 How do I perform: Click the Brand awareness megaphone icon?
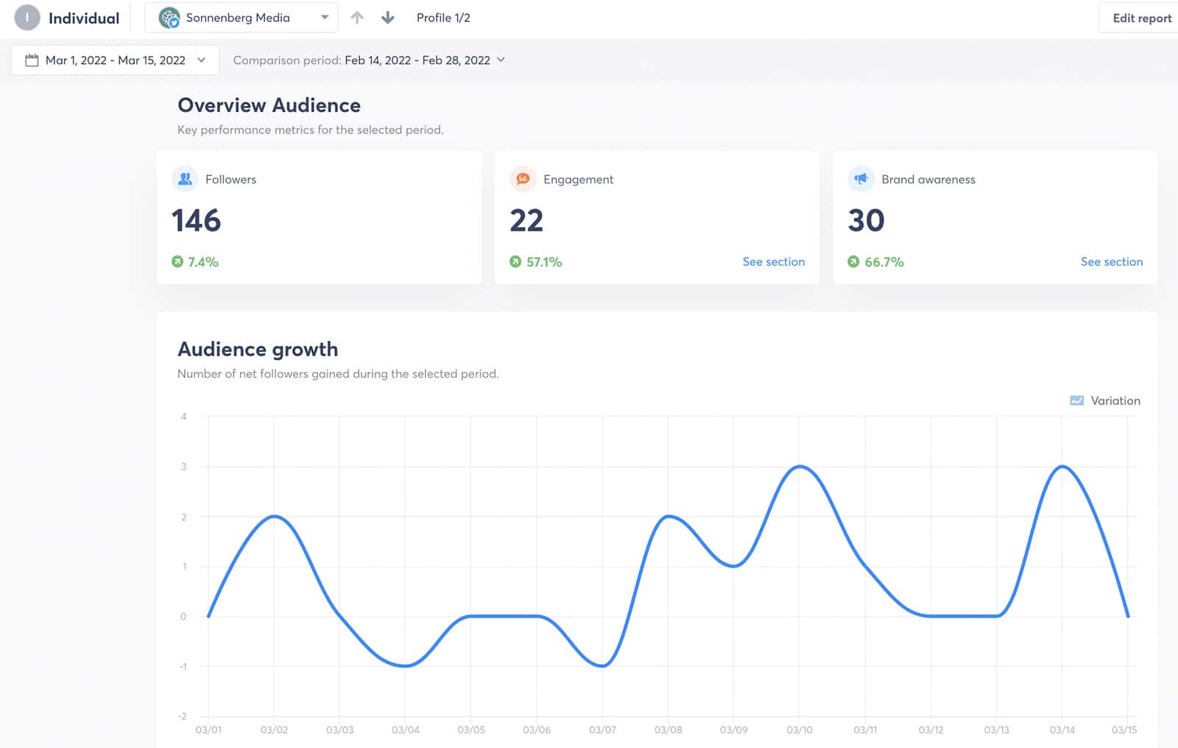click(x=861, y=179)
